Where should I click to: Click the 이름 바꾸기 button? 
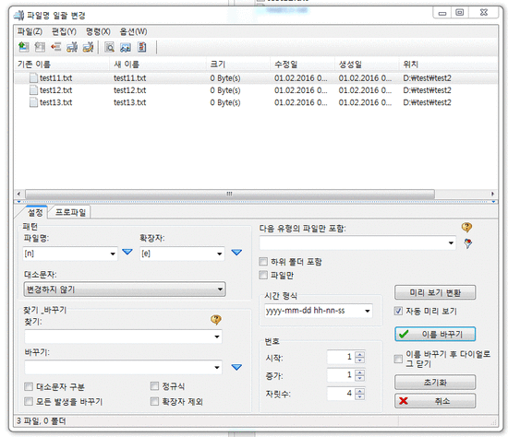[x=435, y=334]
